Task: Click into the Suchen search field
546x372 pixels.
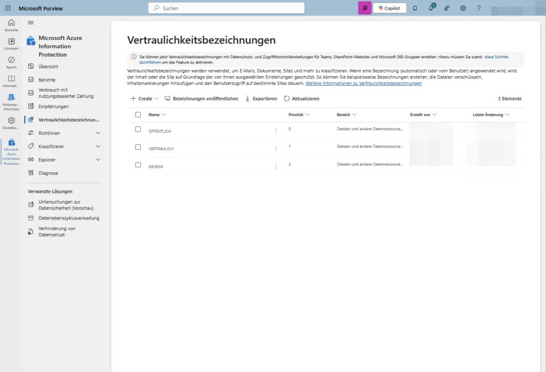Action: [x=226, y=9]
